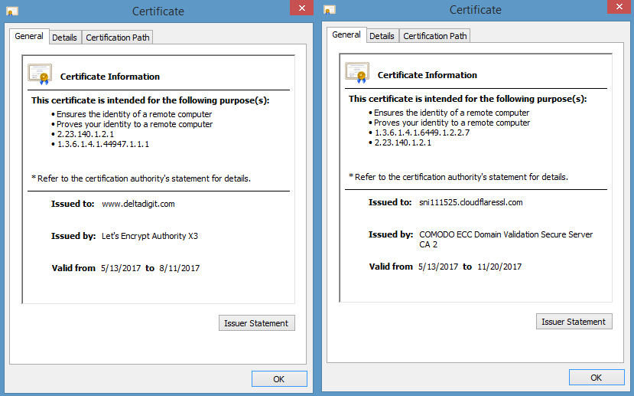Select General tab in right certificate window
The width and height of the screenshot is (634, 396).
pos(346,34)
